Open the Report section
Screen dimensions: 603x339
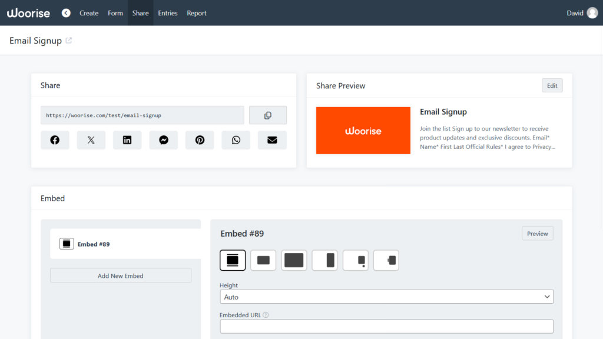pyautogui.click(x=197, y=12)
